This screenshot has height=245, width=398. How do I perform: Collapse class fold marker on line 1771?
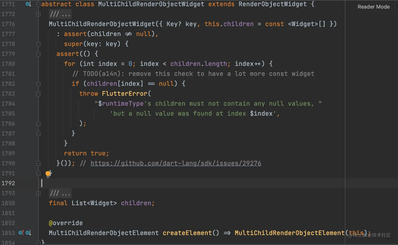click(38, 4)
